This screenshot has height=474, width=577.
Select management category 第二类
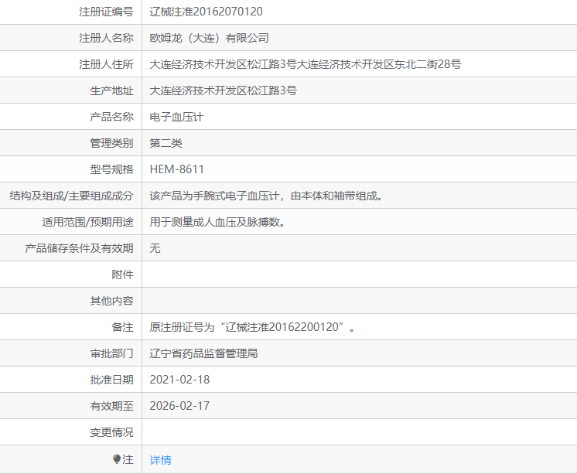166,143
